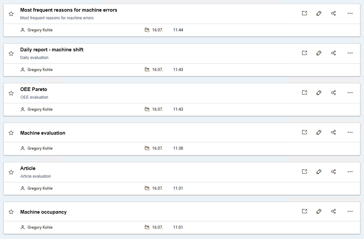This screenshot has height=239, width=364.
Task: Mark OEE Pareto as favorite
Action: [x=11, y=93]
